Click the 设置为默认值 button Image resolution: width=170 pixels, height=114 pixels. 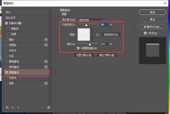(x=84, y=55)
